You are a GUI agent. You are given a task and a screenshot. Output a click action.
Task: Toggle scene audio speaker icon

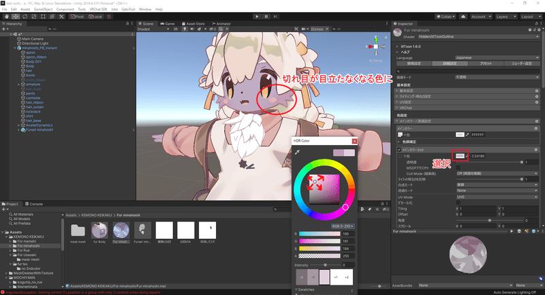pos(192,29)
